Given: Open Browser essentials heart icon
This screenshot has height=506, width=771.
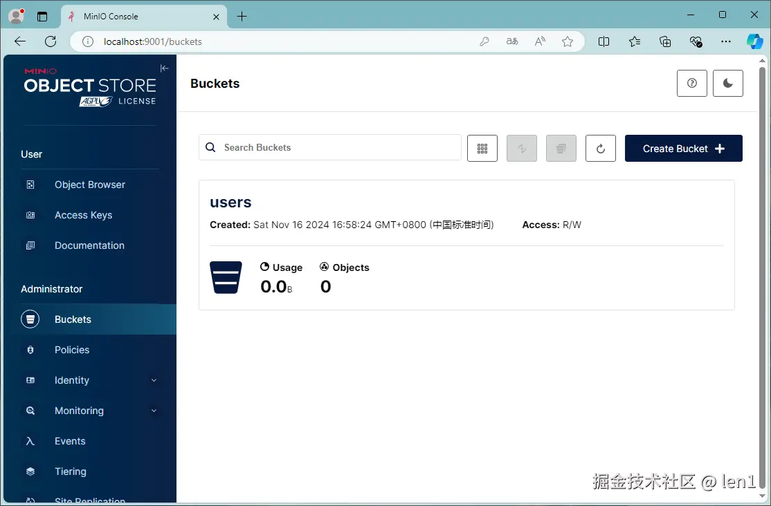Looking at the screenshot, I should click(x=696, y=41).
